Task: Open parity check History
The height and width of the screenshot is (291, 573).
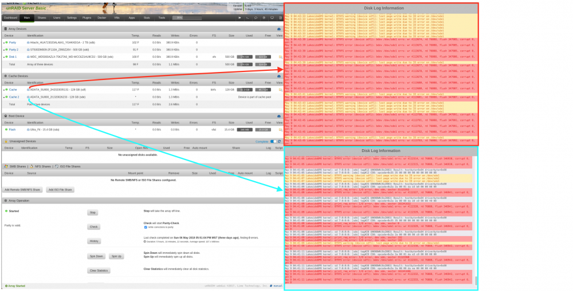Action: pyautogui.click(x=94, y=241)
